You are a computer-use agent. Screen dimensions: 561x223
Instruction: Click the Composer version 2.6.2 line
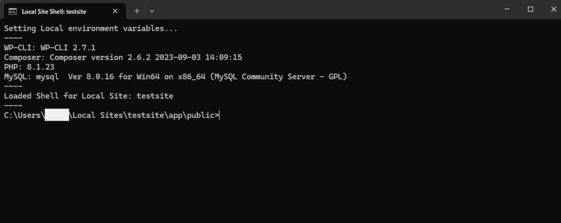(x=123, y=57)
